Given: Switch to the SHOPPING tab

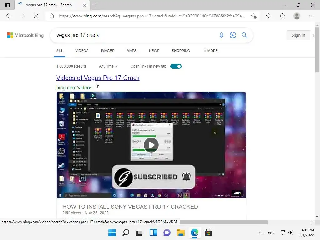Looking at the screenshot, I should pyautogui.click(x=181, y=51).
